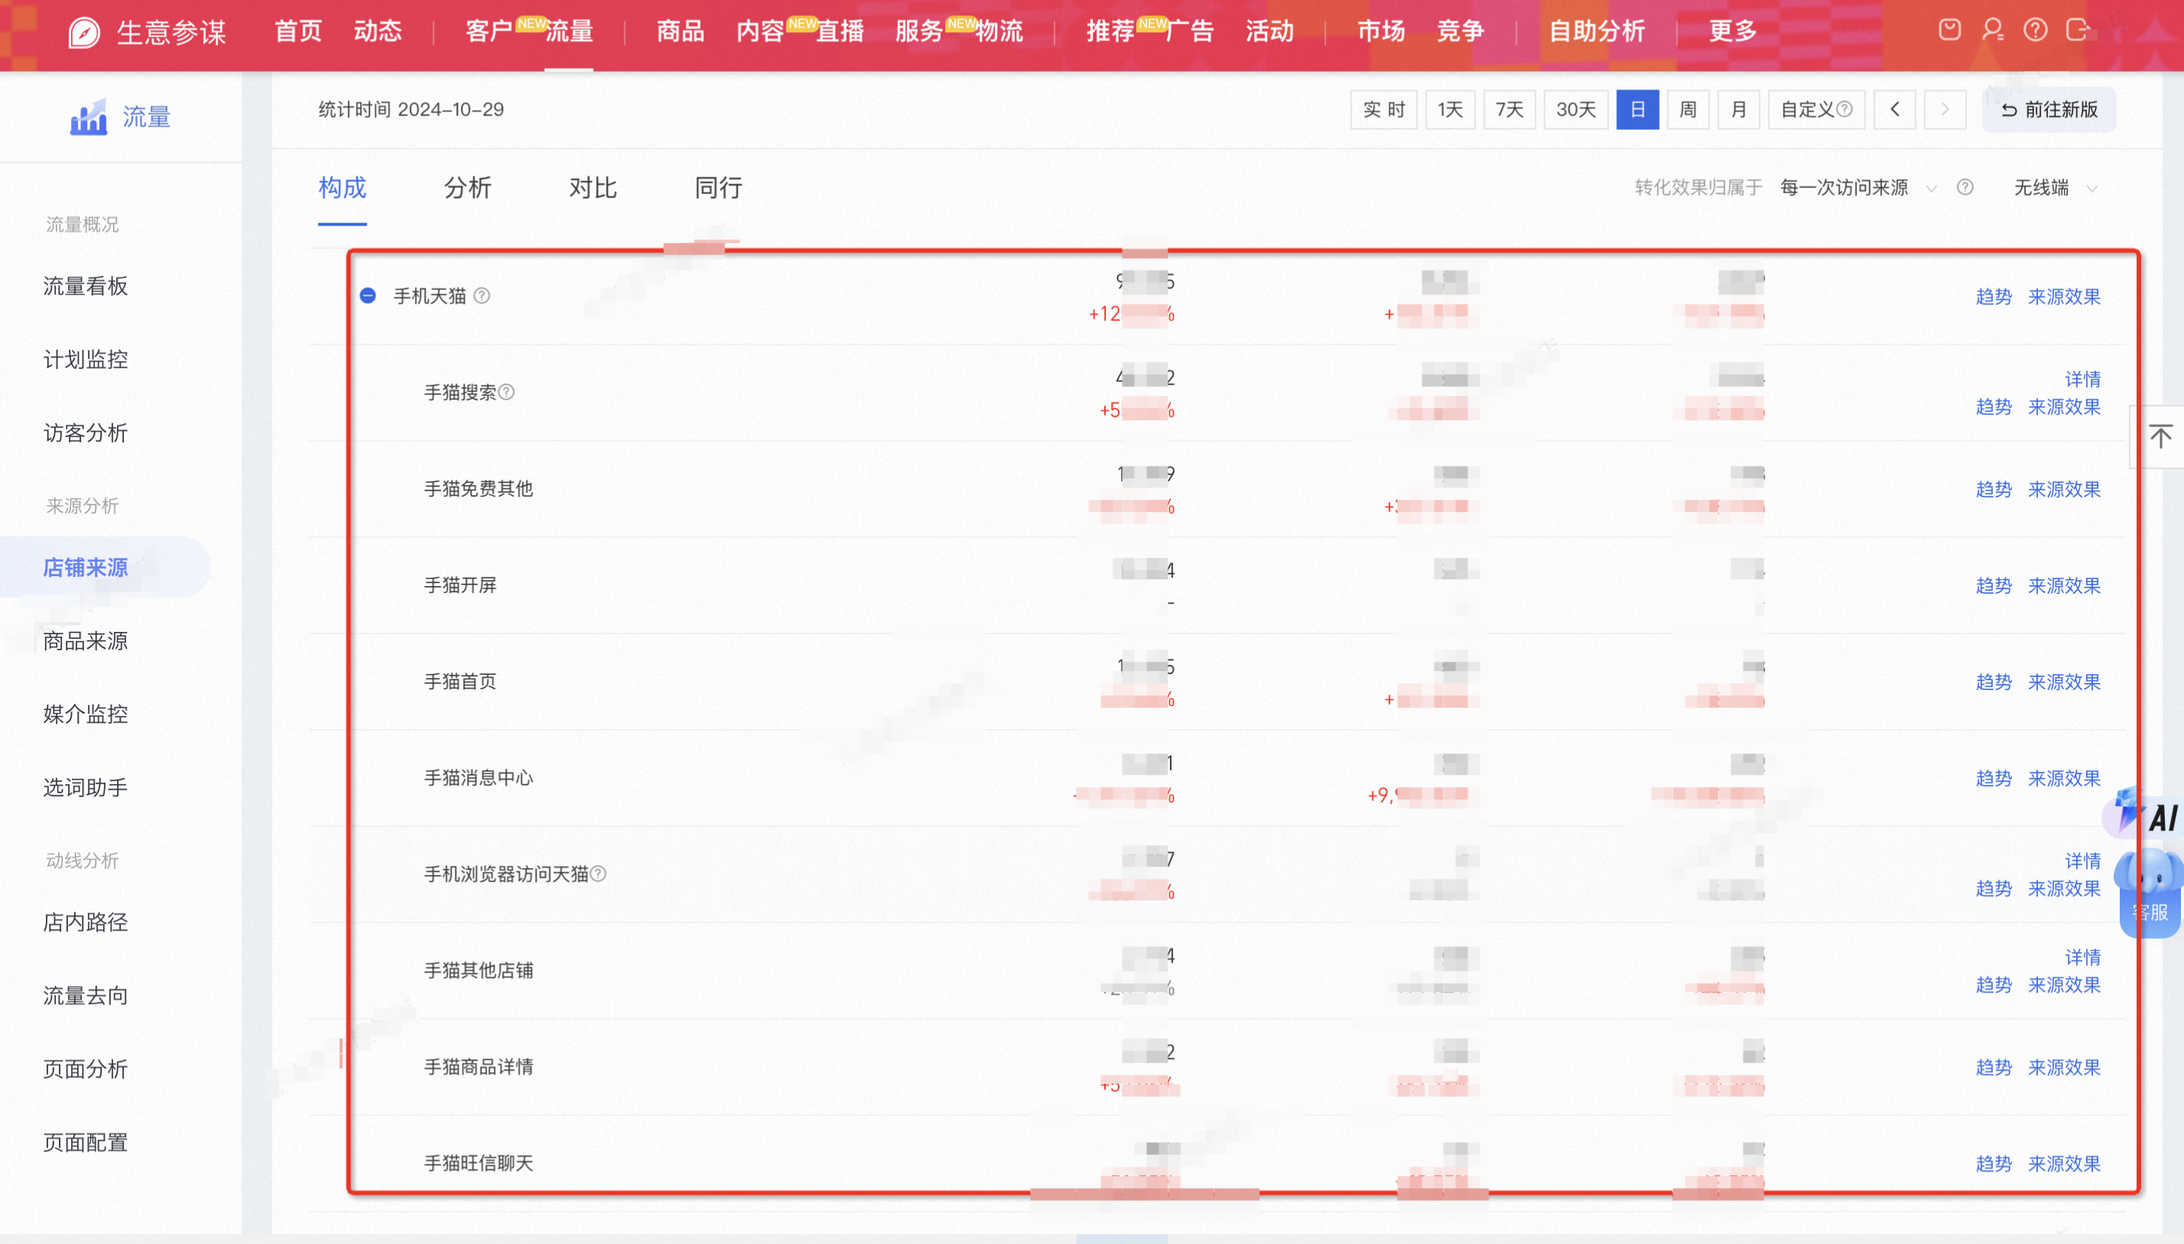Open the 客服 customer service mascot

click(2150, 893)
